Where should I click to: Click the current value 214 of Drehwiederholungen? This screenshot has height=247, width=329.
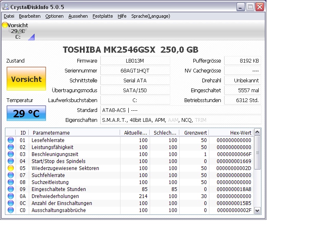[143, 196]
